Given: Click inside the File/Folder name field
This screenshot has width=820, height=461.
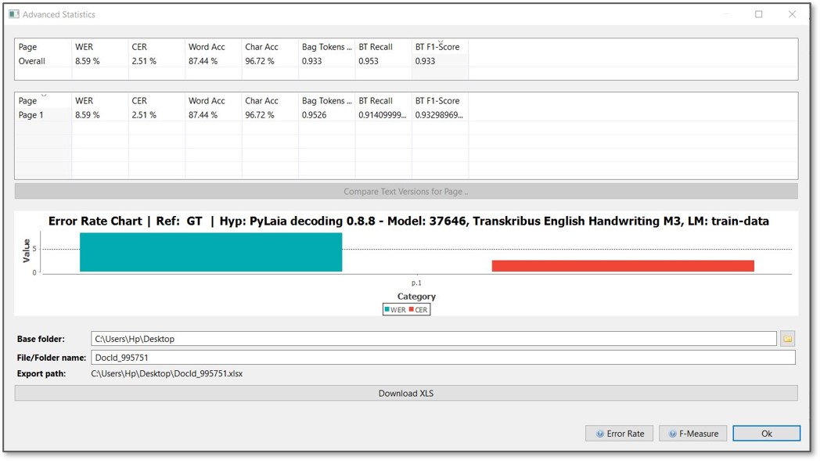Looking at the screenshot, I should pos(443,358).
